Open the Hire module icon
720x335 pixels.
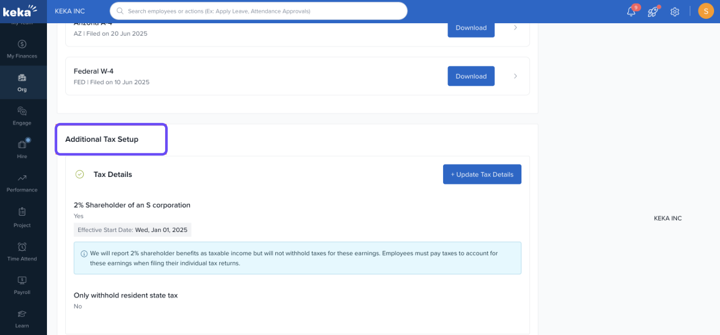coord(22,149)
